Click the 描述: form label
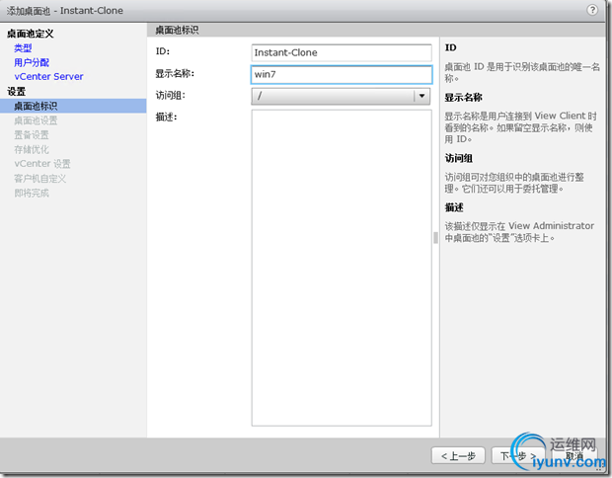 click(166, 117)
